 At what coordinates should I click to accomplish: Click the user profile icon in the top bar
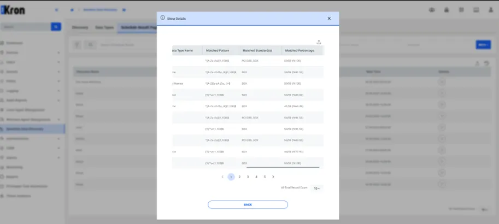tap(491, 10)
